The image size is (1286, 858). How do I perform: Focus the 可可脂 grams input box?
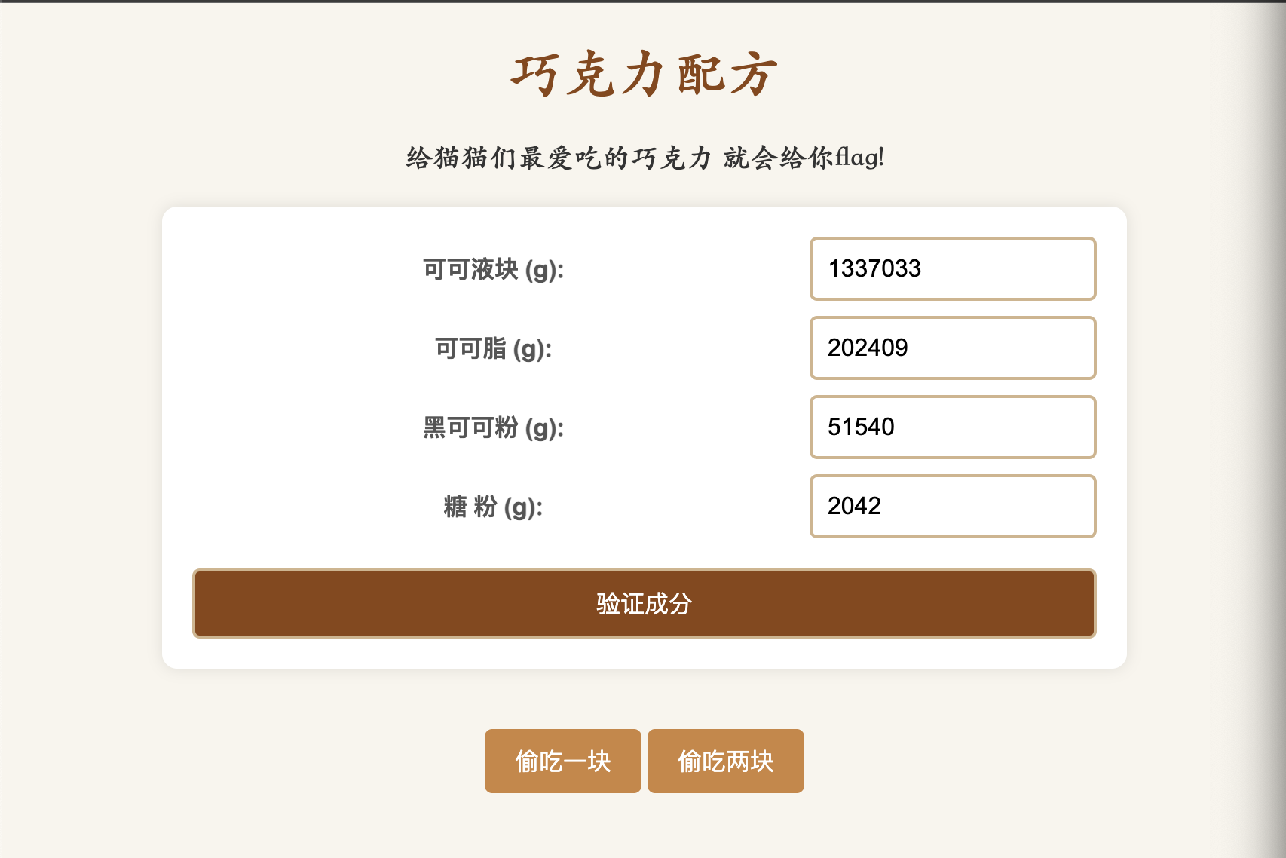click(952, 348)
